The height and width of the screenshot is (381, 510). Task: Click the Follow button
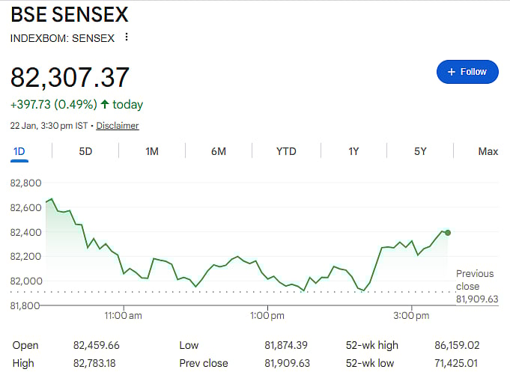coord(467,72)
